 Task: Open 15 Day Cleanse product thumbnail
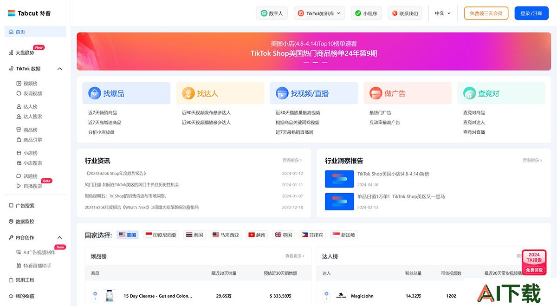[x=110, y=296]
